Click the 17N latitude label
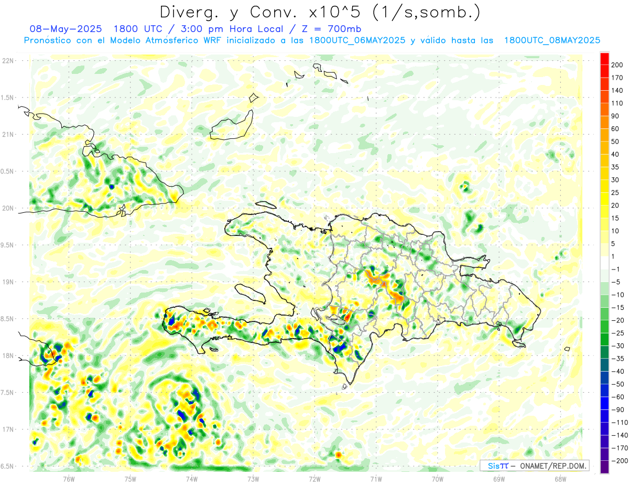The height and width of the screenshot is (486, 629). (7, 429)
